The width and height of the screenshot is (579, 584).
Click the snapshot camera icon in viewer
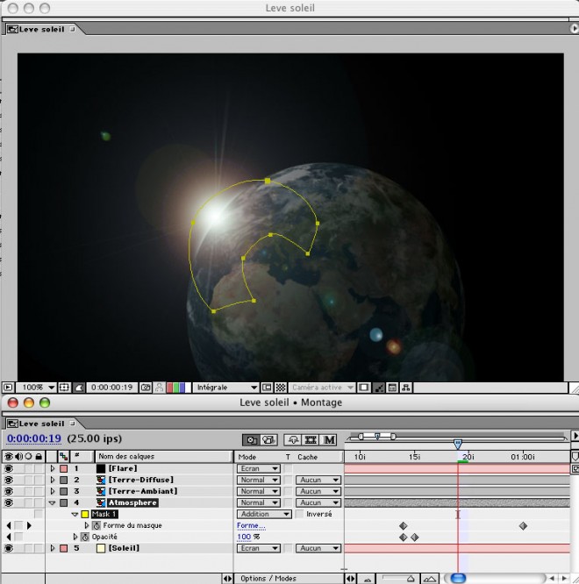pos(145,388)
